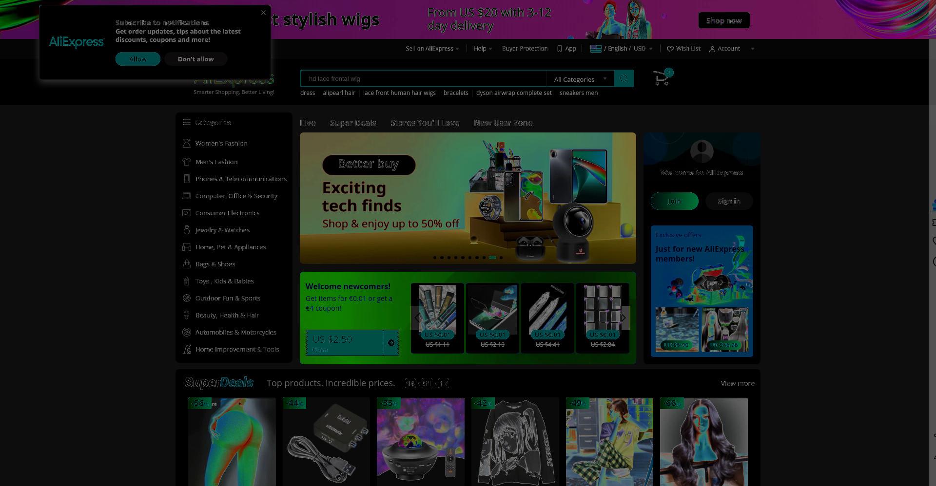This screenshot has height=486, width=936.
Task: Allow notification subscription
Action: (138, 59)
